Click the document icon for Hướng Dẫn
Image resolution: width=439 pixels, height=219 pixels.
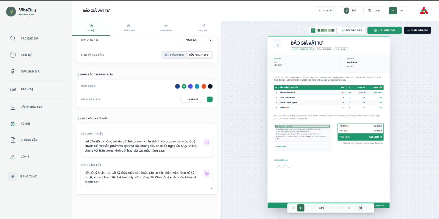(x=13, y=140)
